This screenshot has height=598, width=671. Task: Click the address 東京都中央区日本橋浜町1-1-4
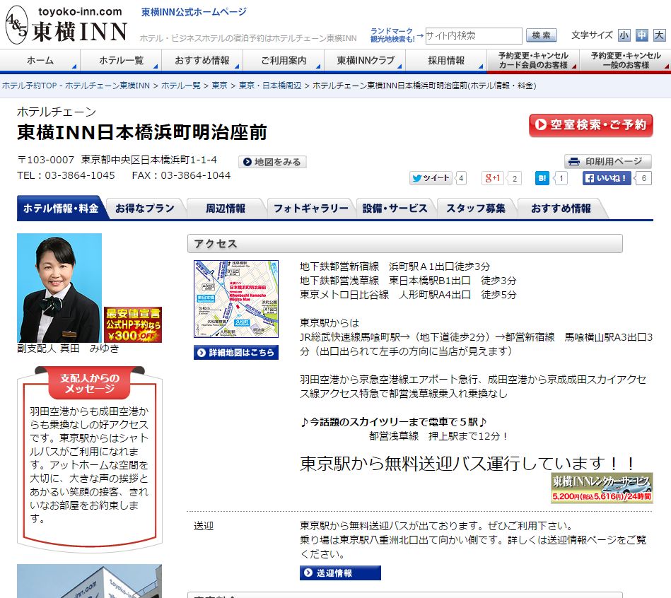[149, 160]
